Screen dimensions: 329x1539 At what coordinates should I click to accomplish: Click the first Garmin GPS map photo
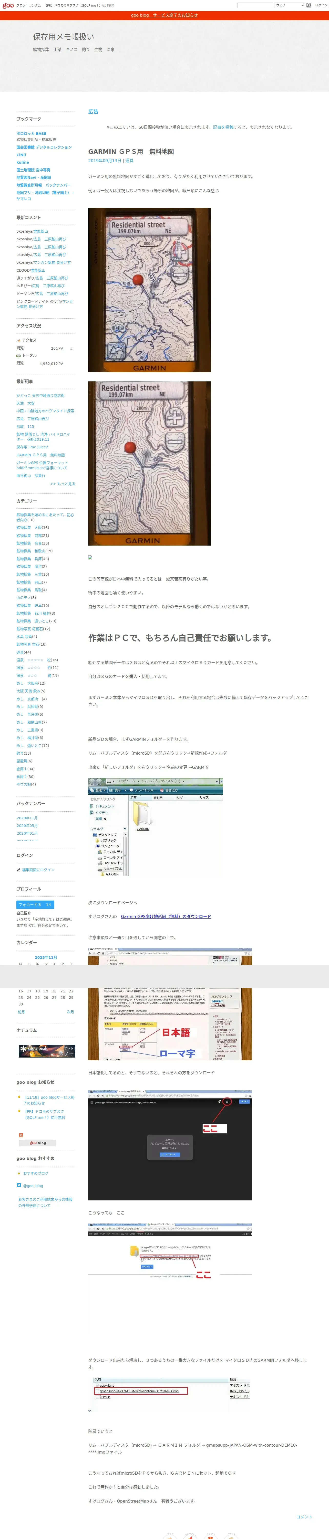click(x=149, y=290)
